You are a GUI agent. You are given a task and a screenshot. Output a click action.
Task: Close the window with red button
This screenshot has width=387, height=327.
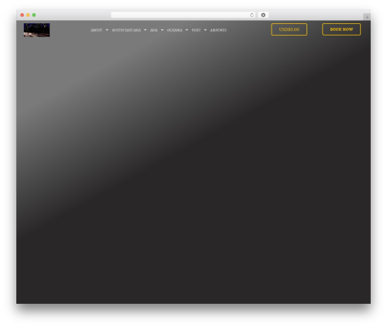(x=22, y=15)
